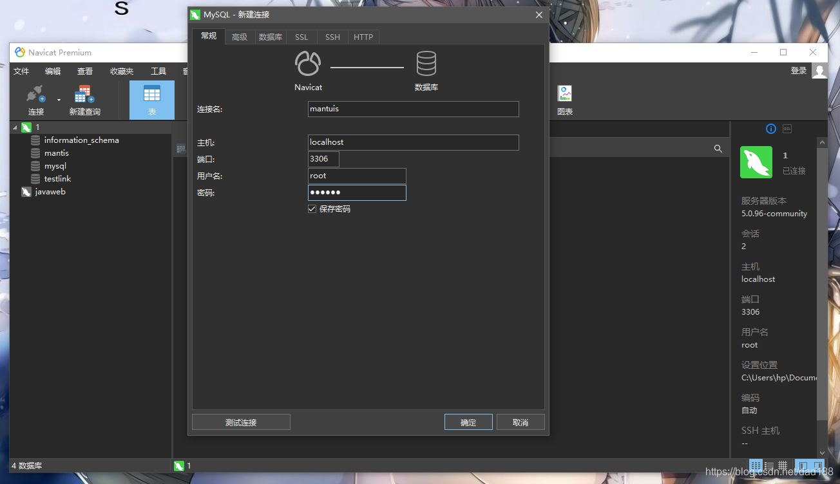Switch to the SSH tab
This screenshot has width=840, height=484.
pyautogui.click(x=332, y=37)
